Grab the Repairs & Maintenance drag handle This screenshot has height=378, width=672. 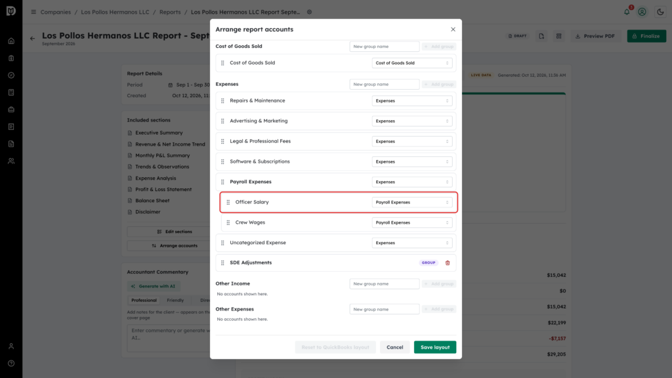click(222, 100)
